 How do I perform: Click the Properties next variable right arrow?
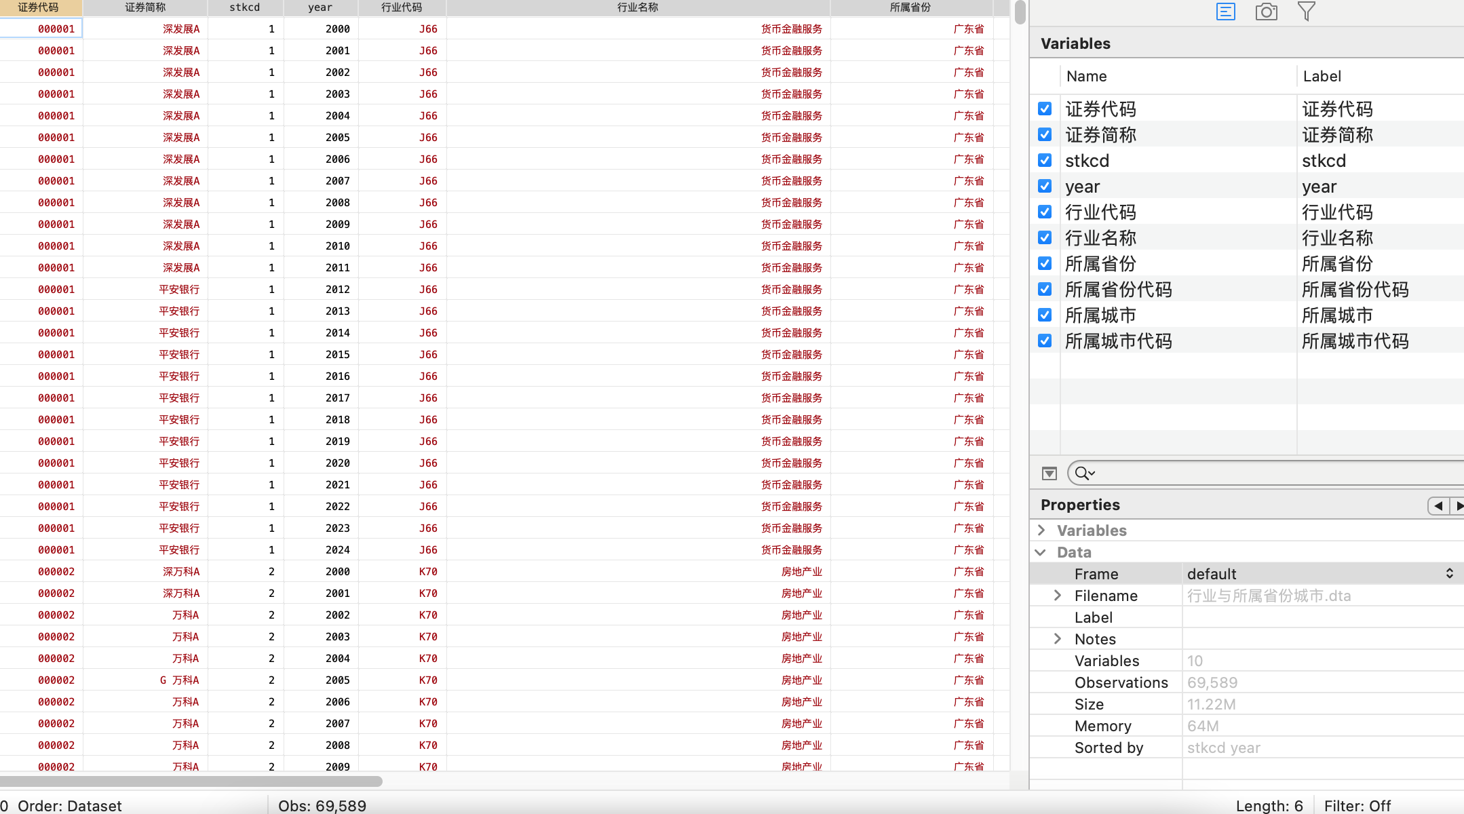pos(1459,505)
